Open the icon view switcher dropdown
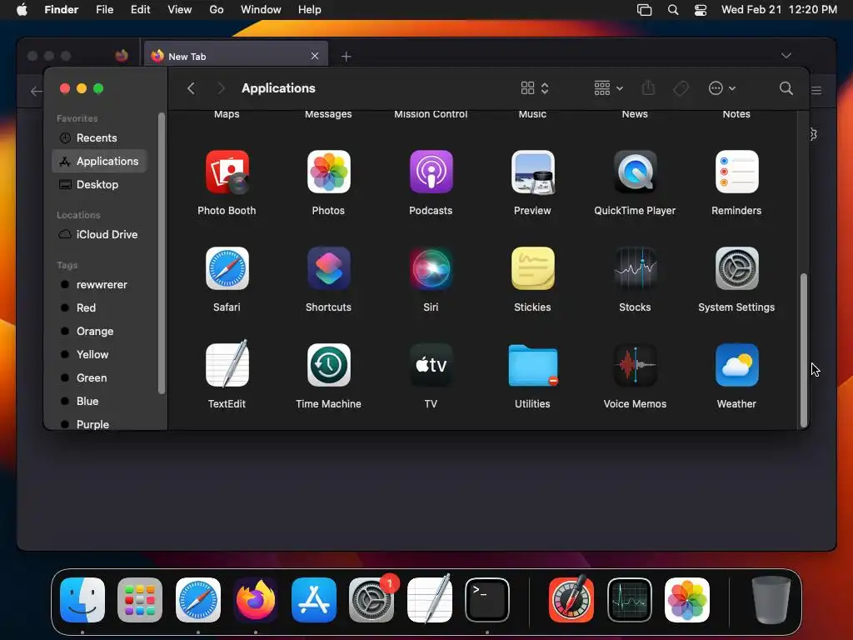This screenshot has width=853, height=640. click(535, 88)
